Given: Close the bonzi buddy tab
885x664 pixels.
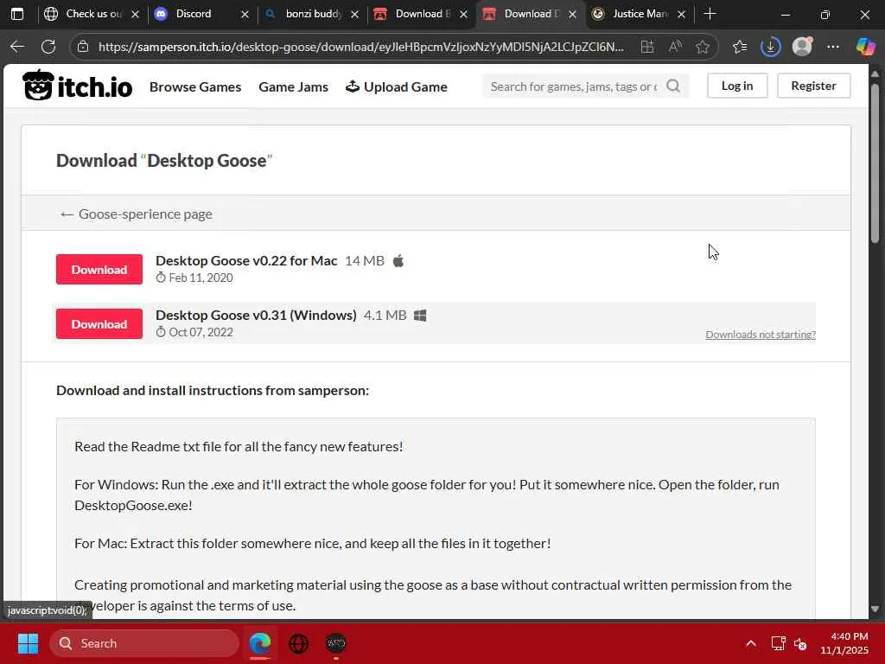Looking at the screenshot, I should click(x=354, y=15).
